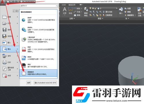
Task: Click New icon in quick access toolbar
Action: point(8,1)
